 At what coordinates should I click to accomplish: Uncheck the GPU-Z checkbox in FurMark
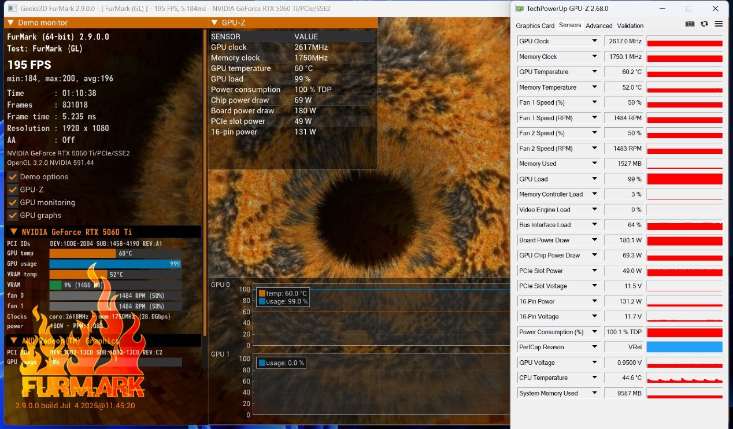coord(13,190)
